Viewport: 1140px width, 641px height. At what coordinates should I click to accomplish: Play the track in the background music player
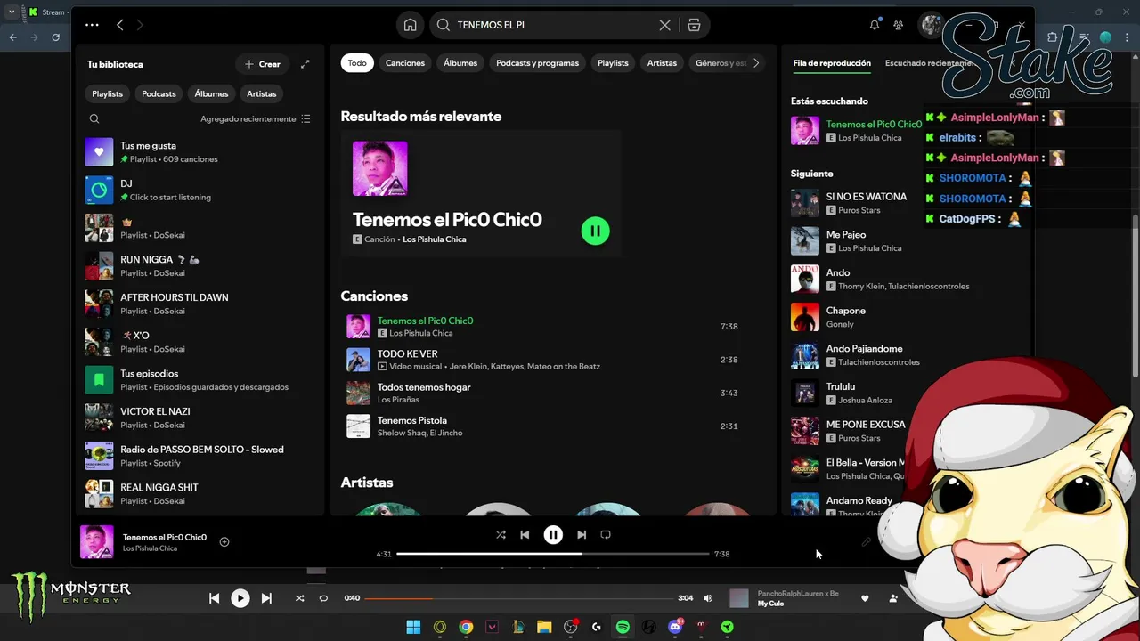(240, 598)
